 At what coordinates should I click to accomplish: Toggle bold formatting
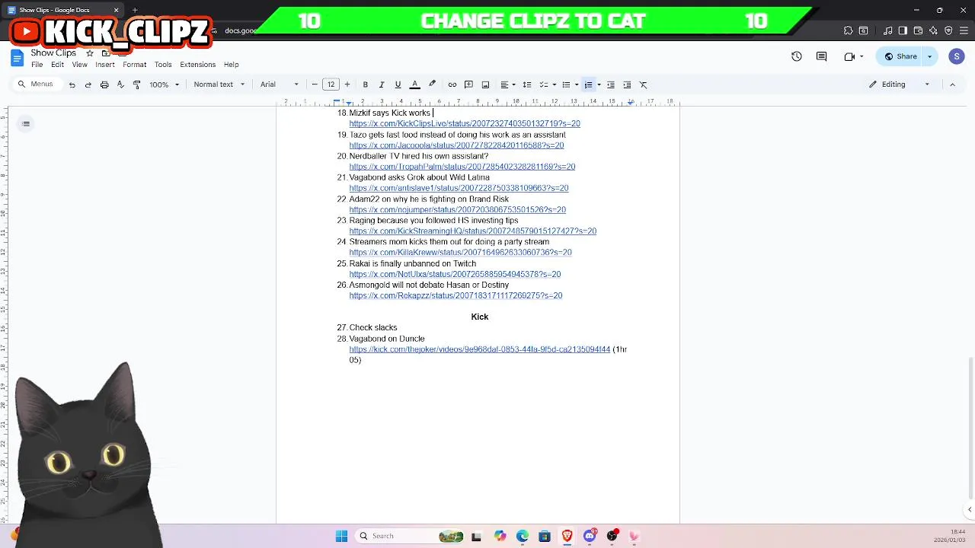point(366,84)
